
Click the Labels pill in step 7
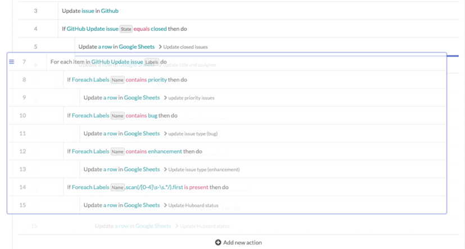click(152, 62)
